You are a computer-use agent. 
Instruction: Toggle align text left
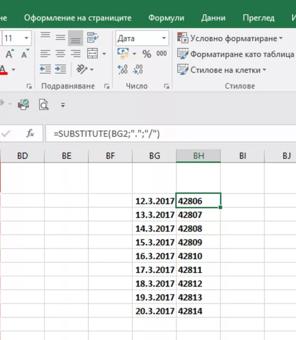45,53
